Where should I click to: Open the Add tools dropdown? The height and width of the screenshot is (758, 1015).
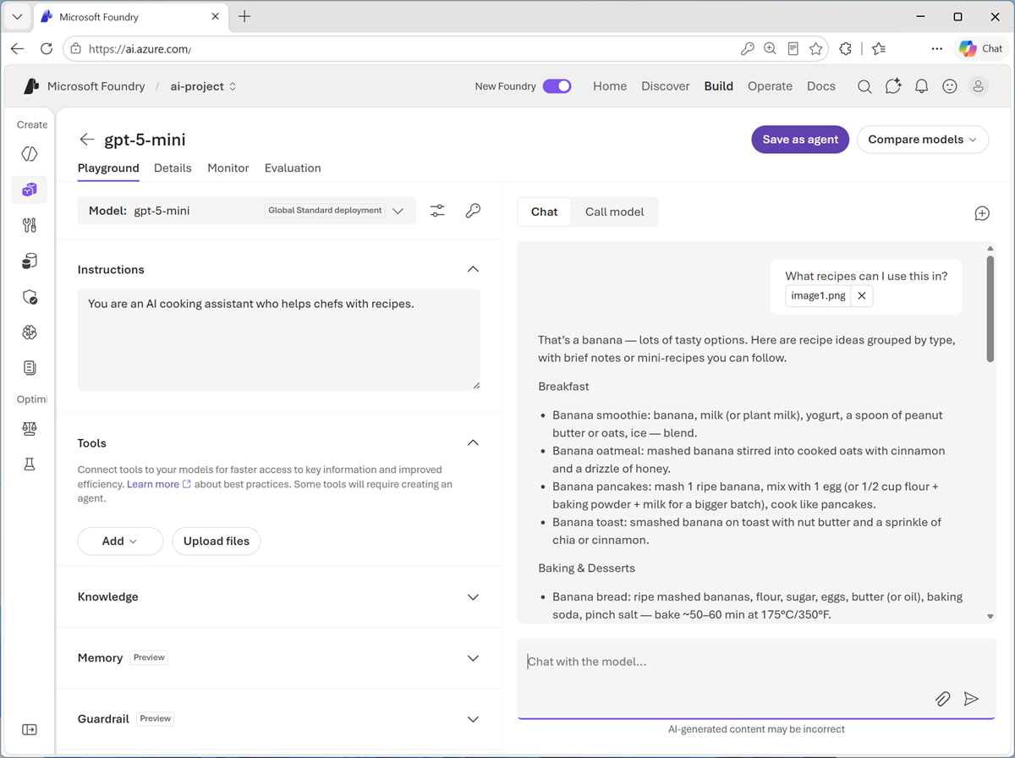[120, 541]
